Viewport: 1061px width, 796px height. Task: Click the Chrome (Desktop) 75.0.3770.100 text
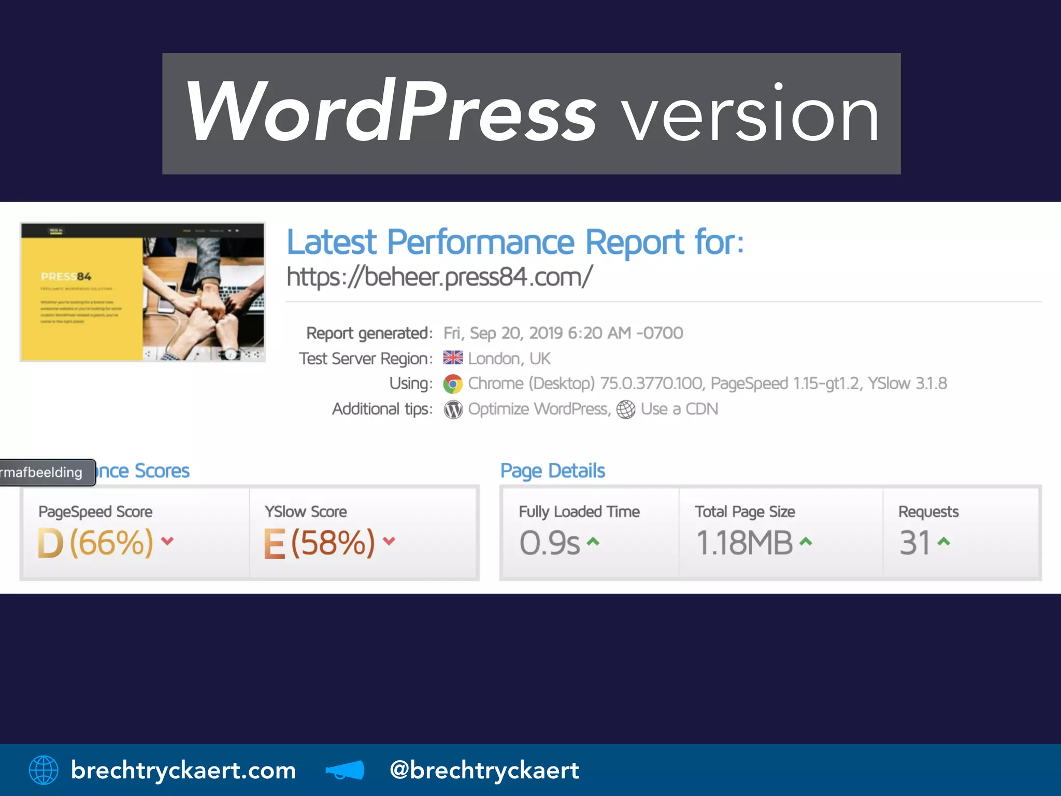[585, 383]
